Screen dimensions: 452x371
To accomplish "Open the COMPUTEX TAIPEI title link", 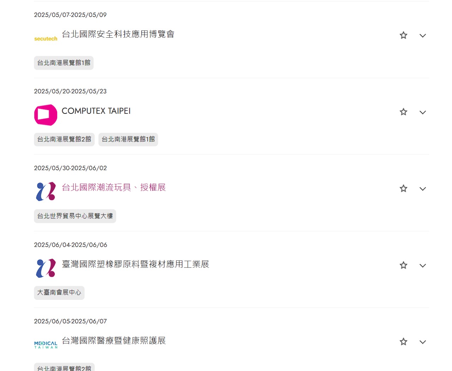I will (x=96, y=111).
